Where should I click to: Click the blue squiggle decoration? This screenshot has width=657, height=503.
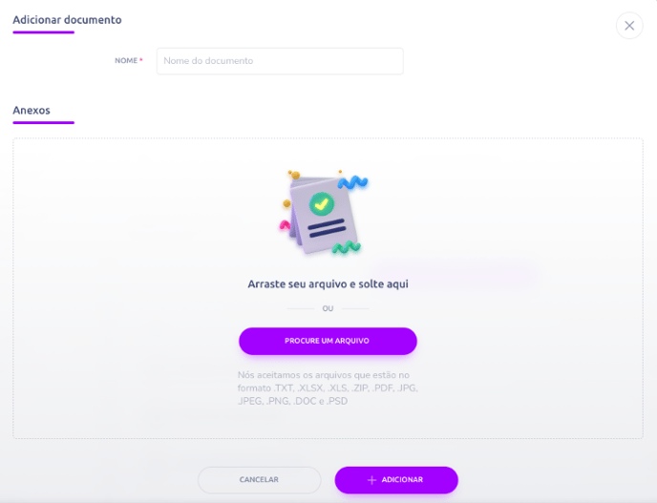[352, 182]
